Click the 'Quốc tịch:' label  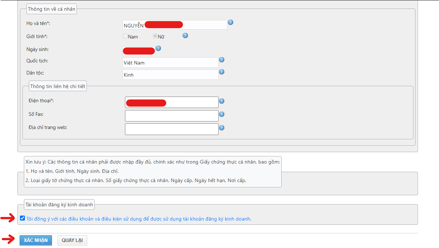[x=37, y=61]
